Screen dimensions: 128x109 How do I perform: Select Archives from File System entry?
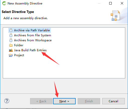click(33, 35)
